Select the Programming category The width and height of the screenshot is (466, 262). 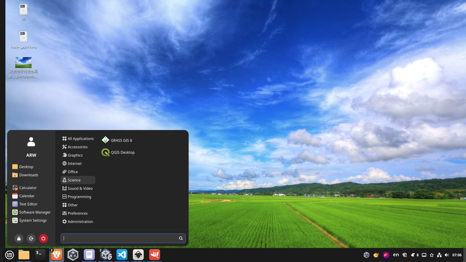[x=78, y=197]
